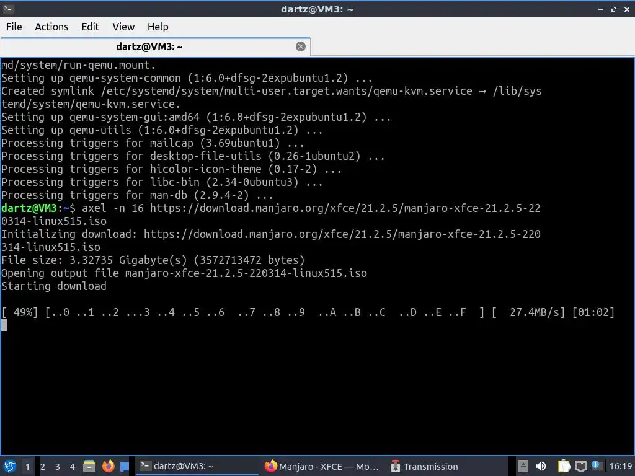
Task: Click Processing triggers for man-db line
Action: (x=137, y=195)
